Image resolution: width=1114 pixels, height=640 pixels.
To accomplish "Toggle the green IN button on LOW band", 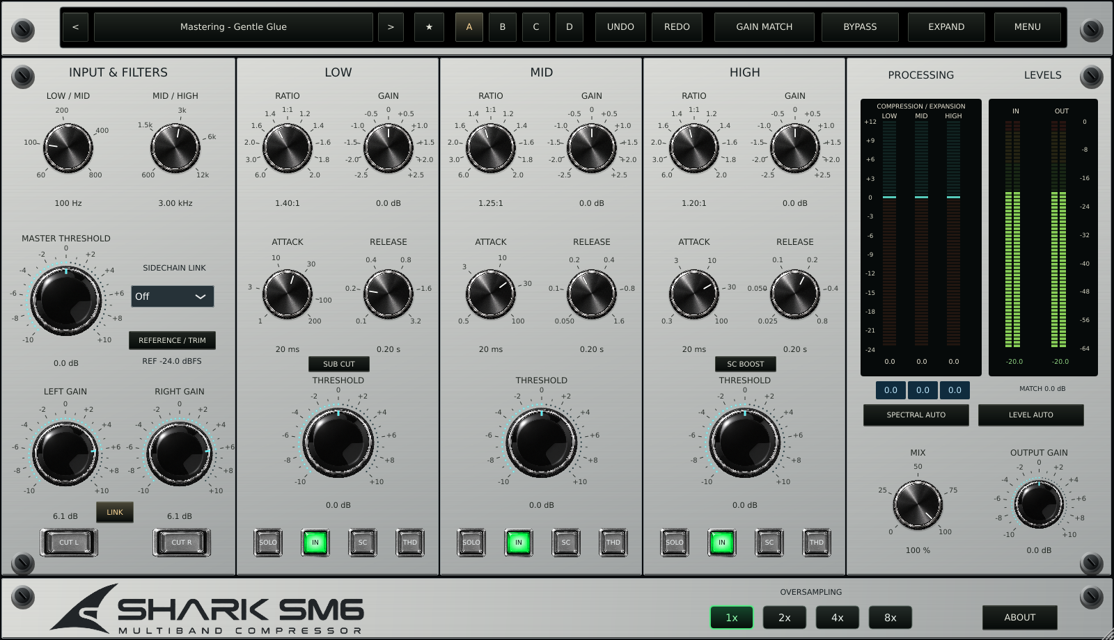I will tap(315, 543).
